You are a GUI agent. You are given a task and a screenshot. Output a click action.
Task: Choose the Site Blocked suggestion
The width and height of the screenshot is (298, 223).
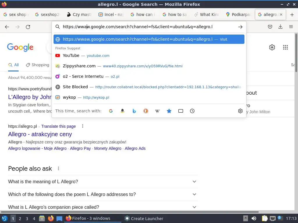[x=149, y=87]
